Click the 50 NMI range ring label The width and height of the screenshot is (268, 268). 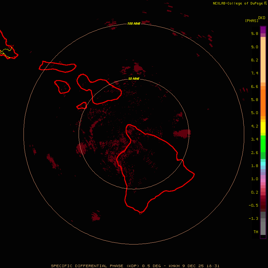(134, 79)
